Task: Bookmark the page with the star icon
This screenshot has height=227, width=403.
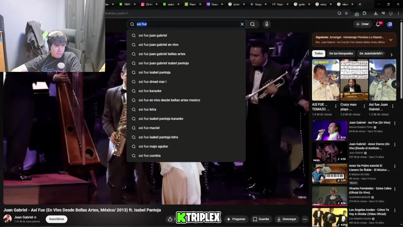Action: [x=346, y=13]
